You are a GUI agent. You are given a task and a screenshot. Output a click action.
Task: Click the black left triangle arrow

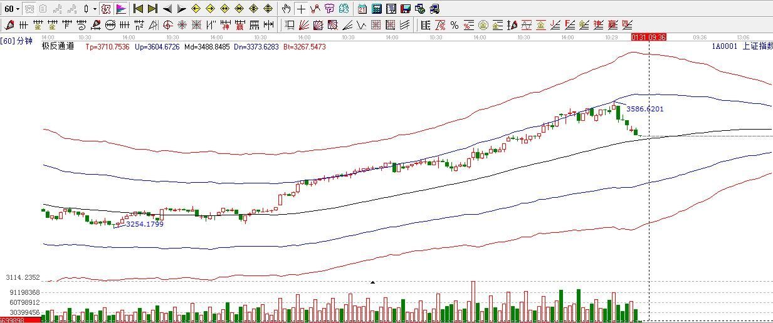pyautogui.click(x=167, y=9)
